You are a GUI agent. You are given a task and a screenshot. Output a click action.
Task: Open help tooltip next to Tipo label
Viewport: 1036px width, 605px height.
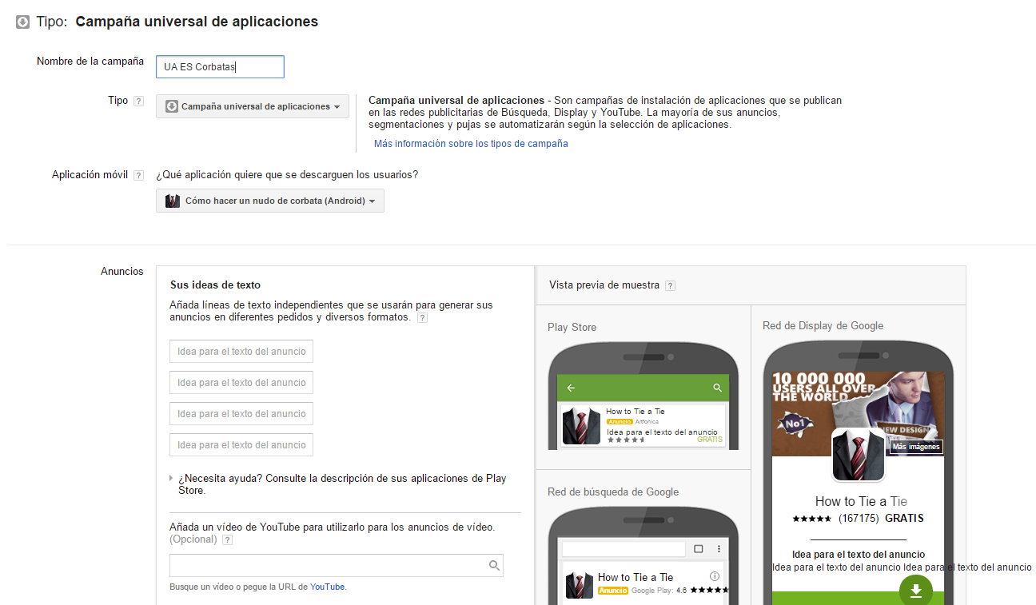pos(138,101)
